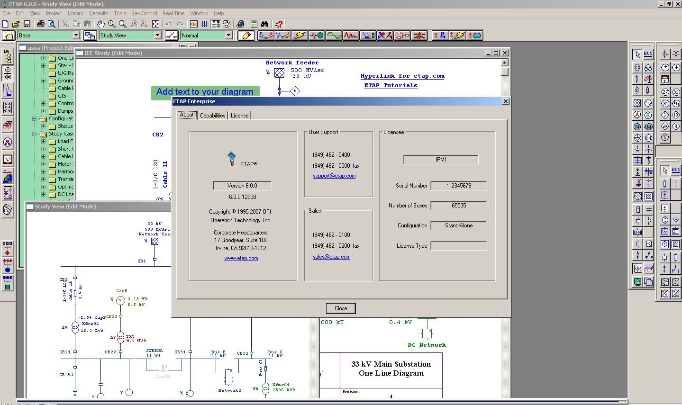The image size is (682, 405).
Task: Click 'Add text to your diagram' label
Action: (205, 92)
